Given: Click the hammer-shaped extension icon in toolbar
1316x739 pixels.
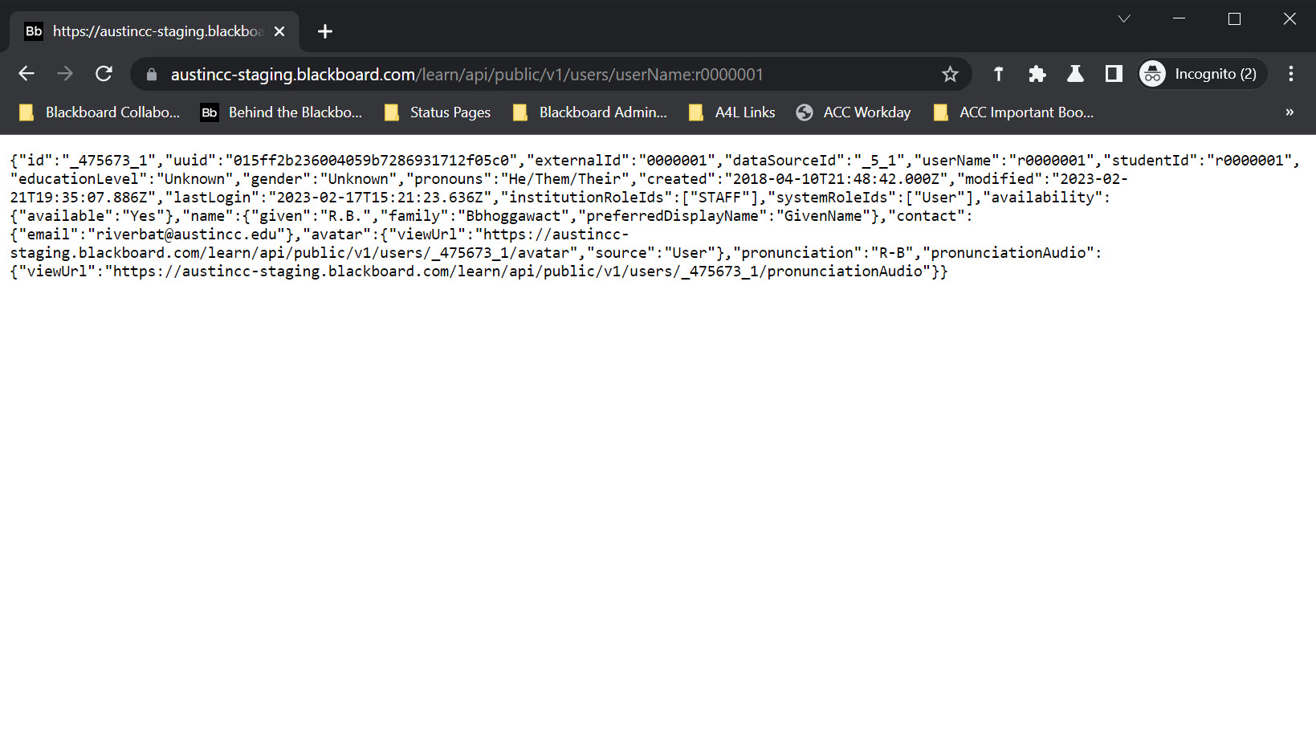Looking at the screenshot, I should pos(998,74).
